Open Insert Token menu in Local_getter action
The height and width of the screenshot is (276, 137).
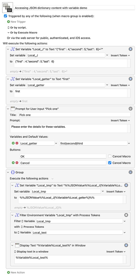(x=120, y=85)
